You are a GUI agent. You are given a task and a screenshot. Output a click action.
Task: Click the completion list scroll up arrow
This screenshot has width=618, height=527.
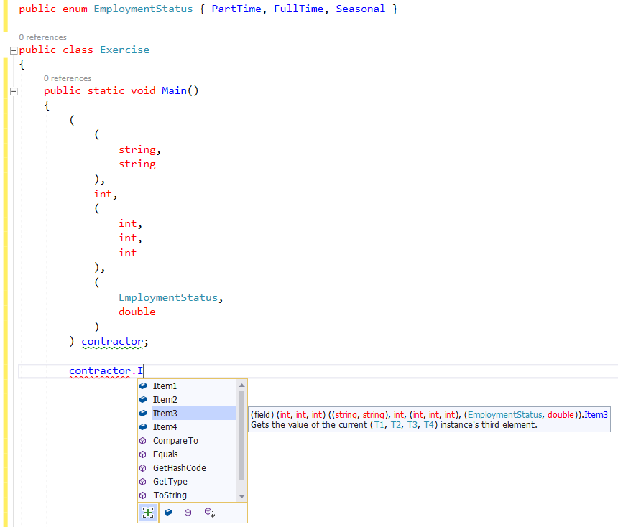coord(241,386)
